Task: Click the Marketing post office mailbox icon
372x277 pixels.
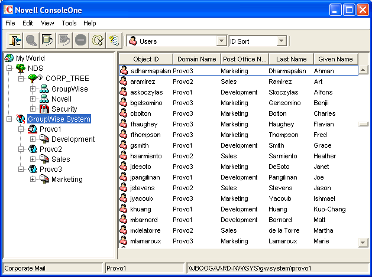Action: [44, 179]
